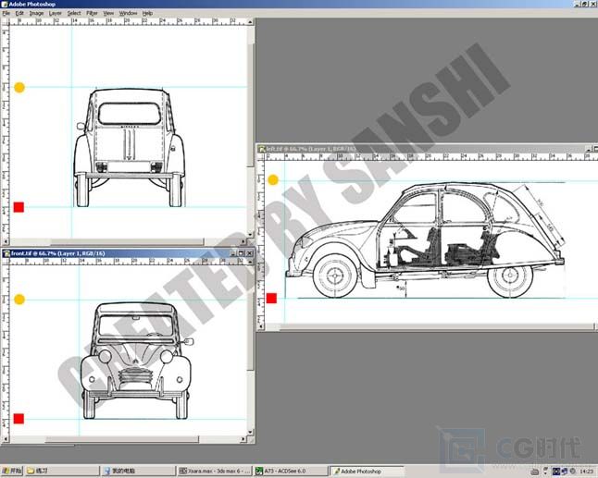Viewport: 598px width, 478px height.
Task: Switch to 我的电脑 taskbar button
Action: pyautogui.click(x=139, y=472)
